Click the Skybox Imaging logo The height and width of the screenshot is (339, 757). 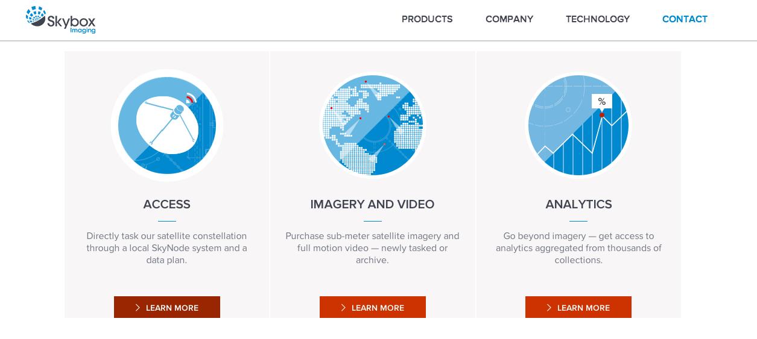point(60,20)
